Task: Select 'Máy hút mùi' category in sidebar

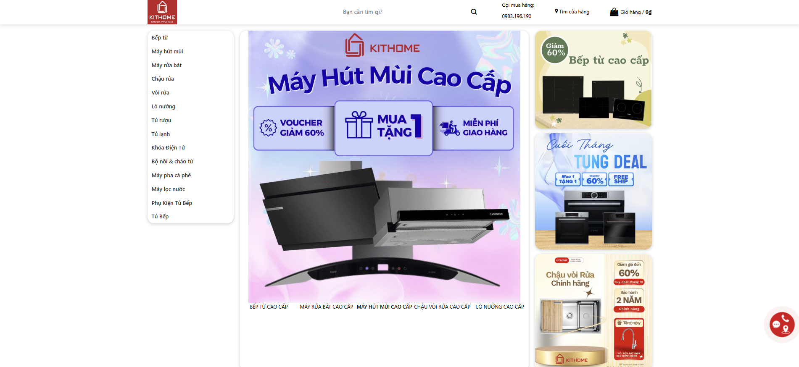Action: (167, 52)
